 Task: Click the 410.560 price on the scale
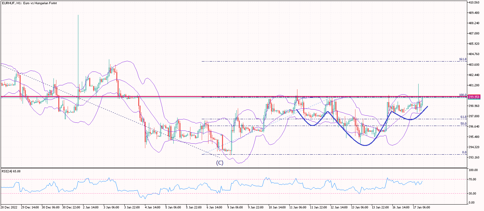click(476, 3)
